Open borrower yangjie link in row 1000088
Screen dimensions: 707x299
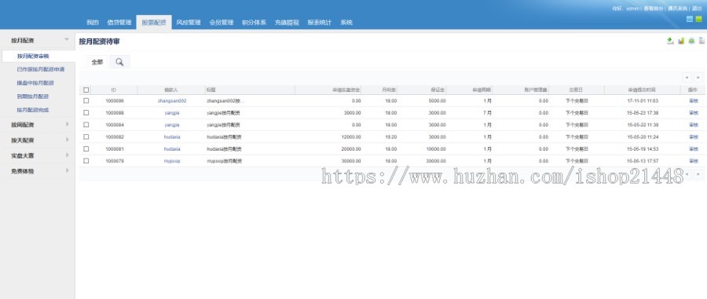(x=172, y=113)
